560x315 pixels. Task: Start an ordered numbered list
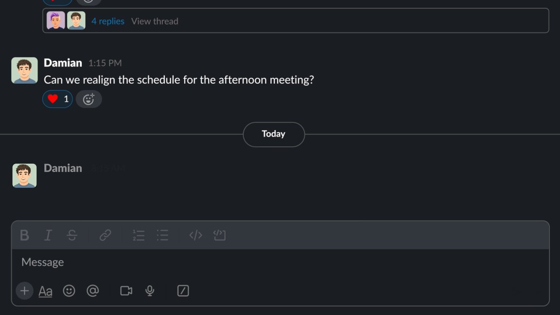point(139,236)
